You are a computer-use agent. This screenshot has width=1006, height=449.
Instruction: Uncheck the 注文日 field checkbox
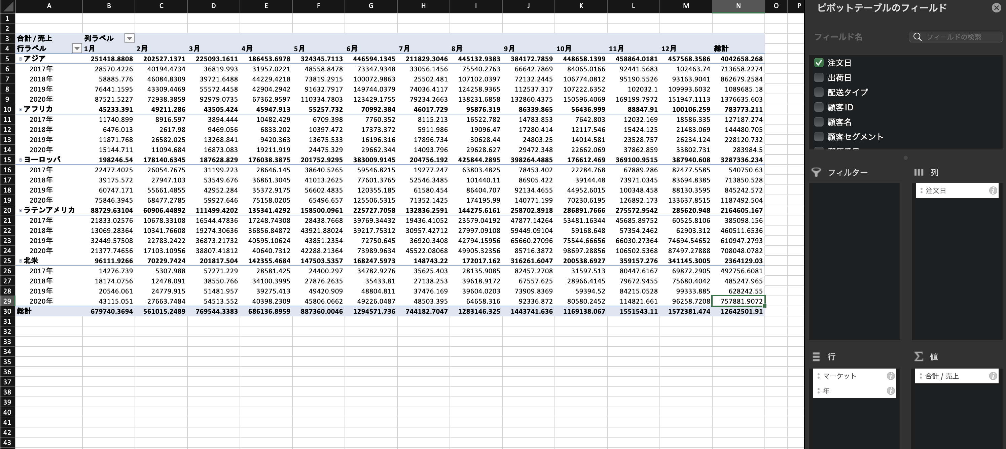pos(819,63)
